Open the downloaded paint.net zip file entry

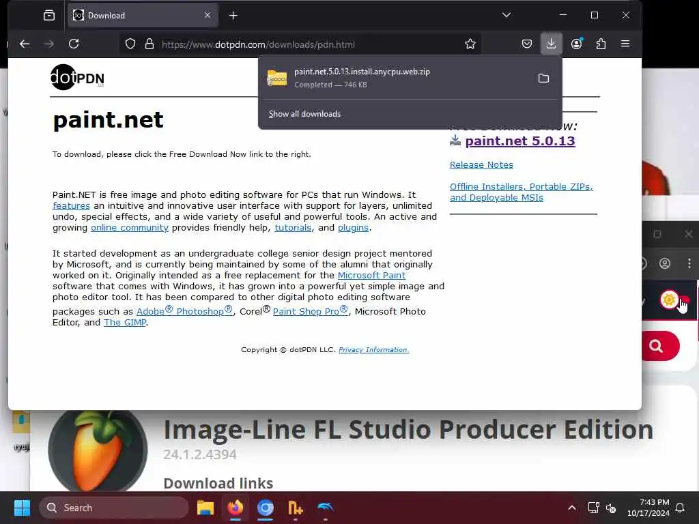397,78
